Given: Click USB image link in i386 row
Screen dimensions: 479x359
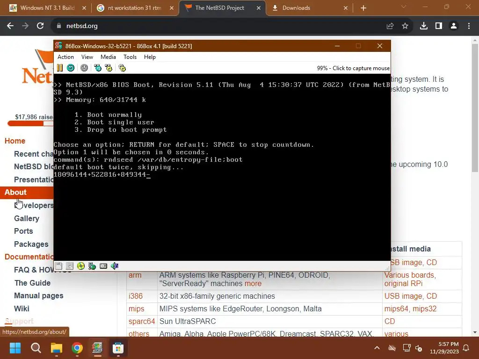Looking at the screenshot, I should 403,296.
